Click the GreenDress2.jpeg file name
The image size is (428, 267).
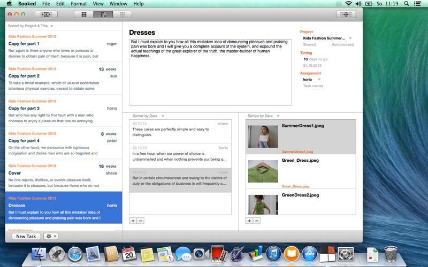pyautogui.click(x=300, y=195)
